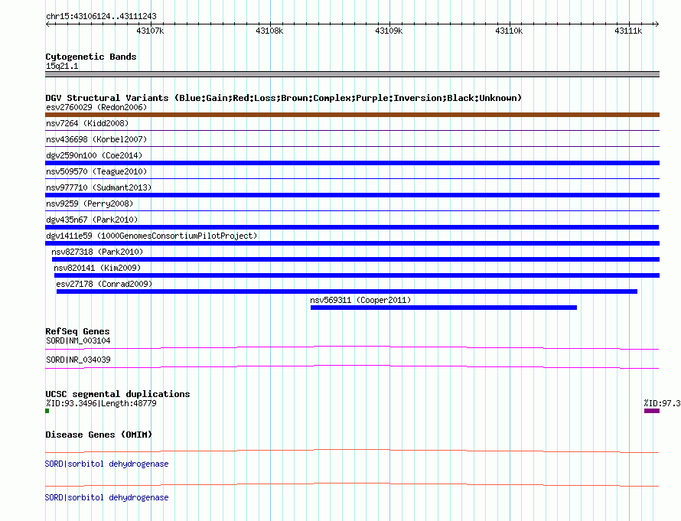Click the dgv1411e59 (1000GenomesConsortiumPilotProject) label
Screen dimensions: 681x521
point(152,236)
